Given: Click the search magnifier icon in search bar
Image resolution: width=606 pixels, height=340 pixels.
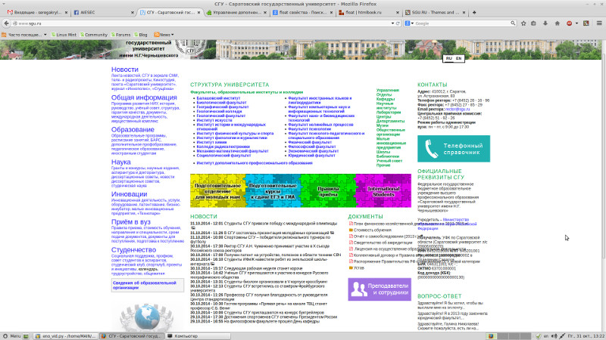Looking at the screenshot, I should click(x=513, y=23).
